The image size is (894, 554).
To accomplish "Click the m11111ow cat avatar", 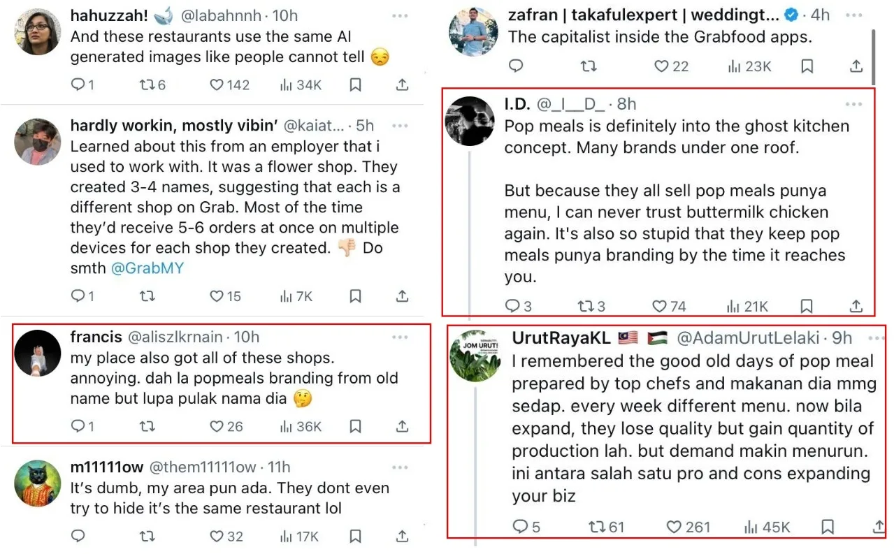I will tap(38, 483).
